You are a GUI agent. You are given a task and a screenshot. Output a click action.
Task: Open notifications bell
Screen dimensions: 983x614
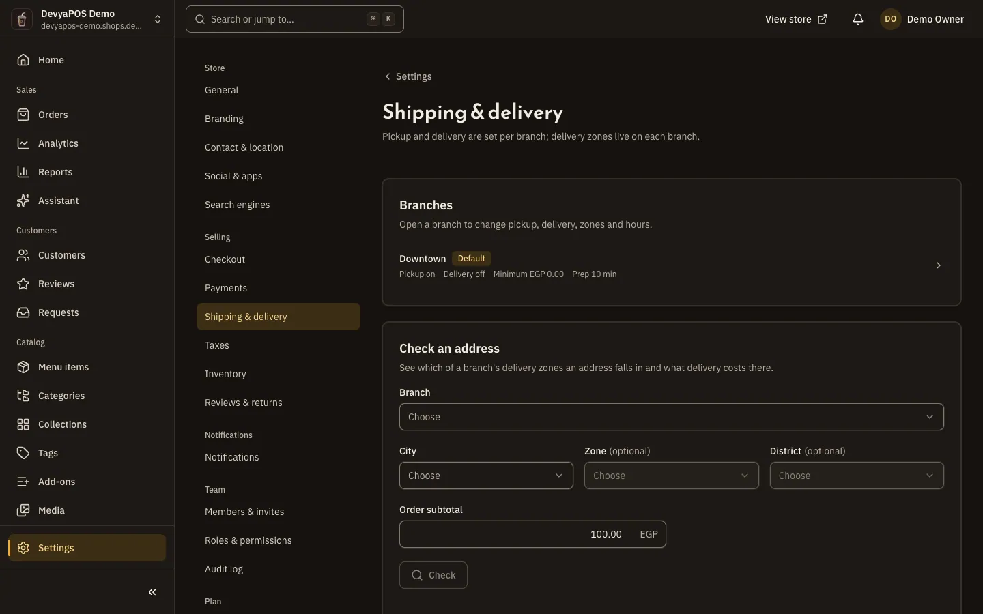(x=858, y=19)
